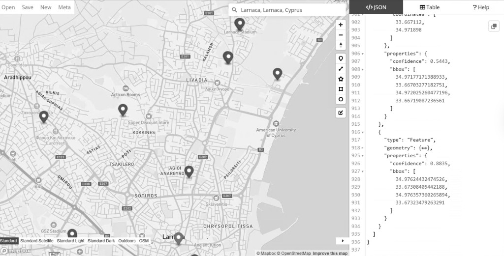Switch to the Table tab
This screenshot has width=504, height=256.
pos(430,7)
